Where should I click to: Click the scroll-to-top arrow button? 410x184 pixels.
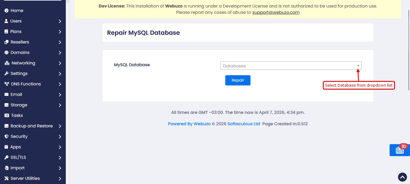402,177
